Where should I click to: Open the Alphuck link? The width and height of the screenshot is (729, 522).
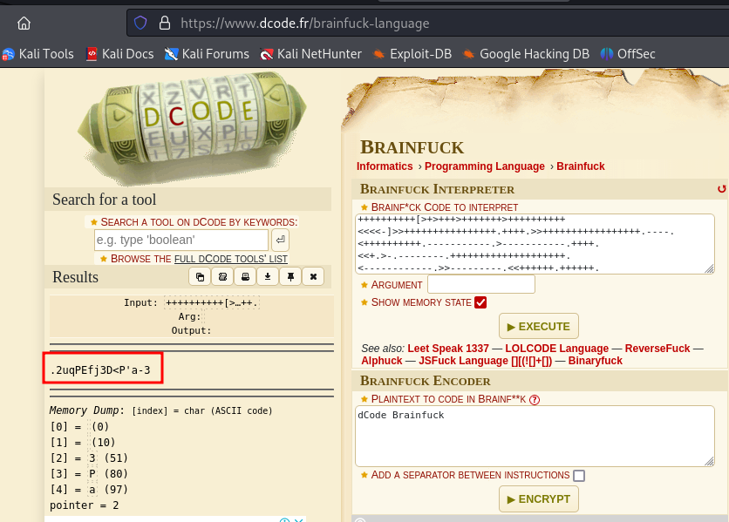pyautogui.click(x=382, y=361)
